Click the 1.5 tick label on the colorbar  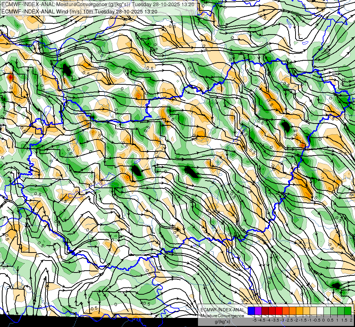coord(344,320)
